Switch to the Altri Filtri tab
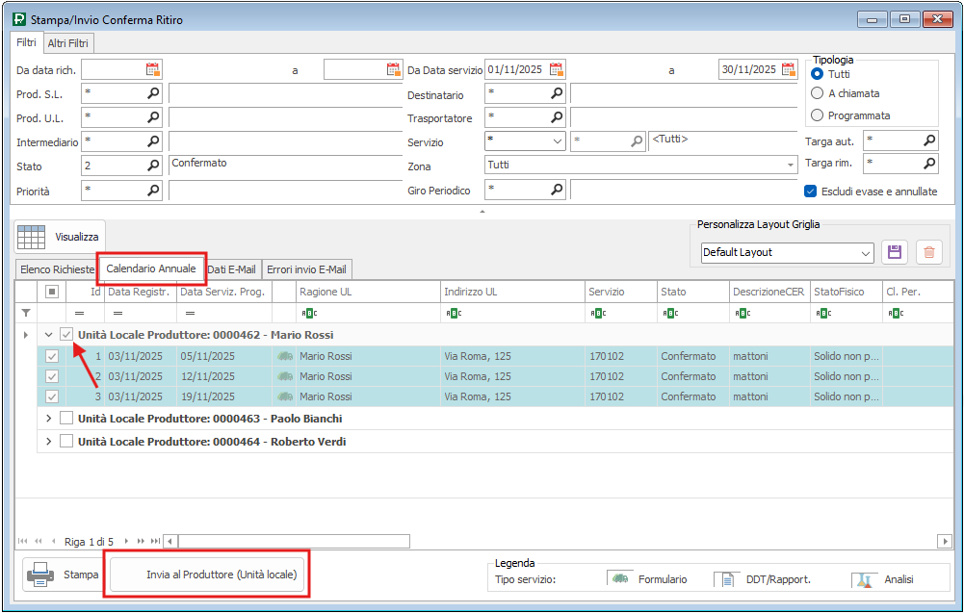 point(68,43)
